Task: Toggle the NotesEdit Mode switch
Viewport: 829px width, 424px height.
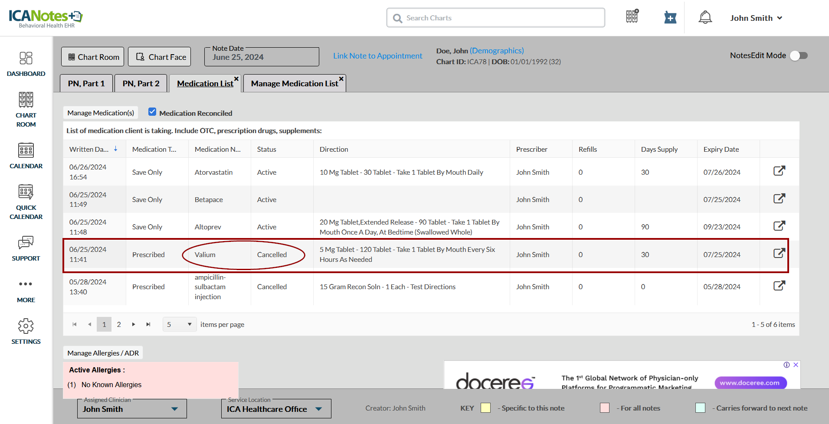Action: pyautogui.click(x=798, y=55)
